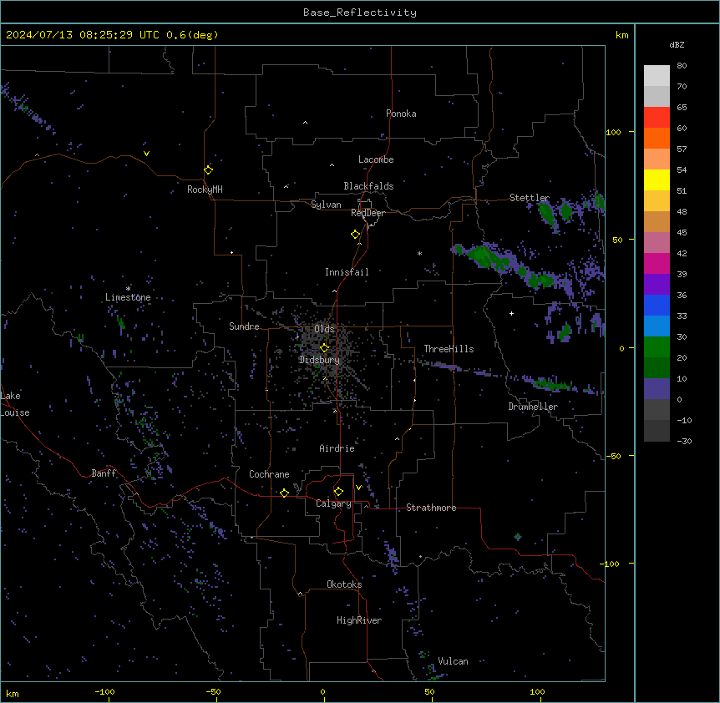The width and height of the screenshot is (720, 703).
Task: Select the purple swatch between 39 and 36 dBZ
Action: pos(657,284)
